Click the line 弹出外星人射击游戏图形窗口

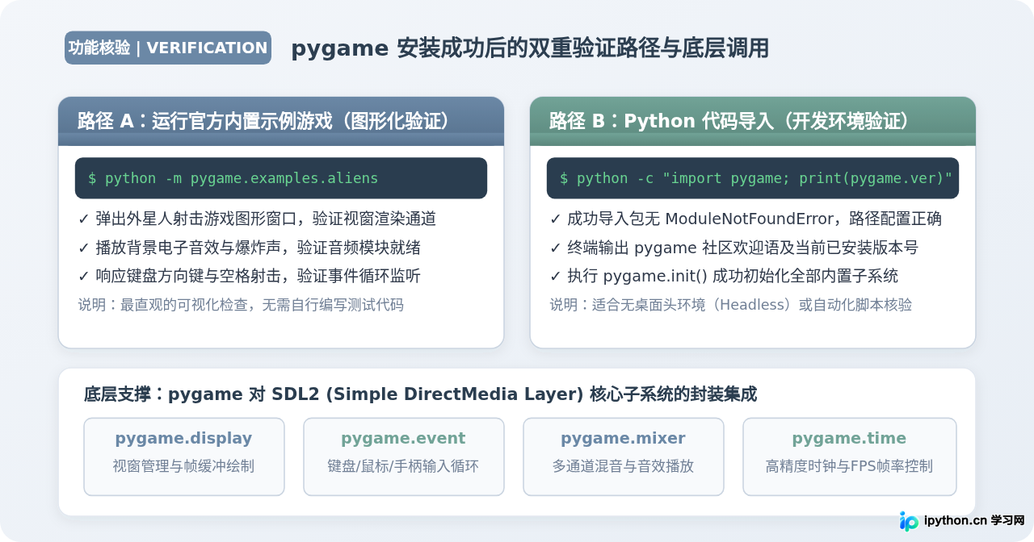tap(257, 219)
